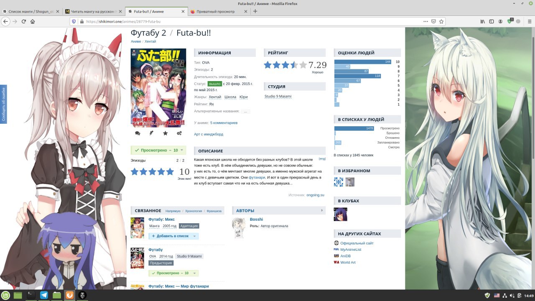Open the Firefox hamburger menu
This screenshot has height=301, width=535.
click(x=529, y=21)
